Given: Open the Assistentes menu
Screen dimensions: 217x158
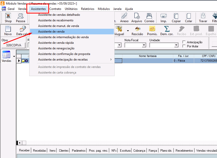Looking at the screenshot, I should pyautogui.click(x=38, y=9).
